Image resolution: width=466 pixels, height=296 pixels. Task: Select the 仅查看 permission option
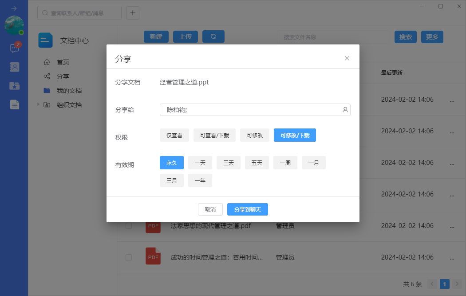[174, 135]
